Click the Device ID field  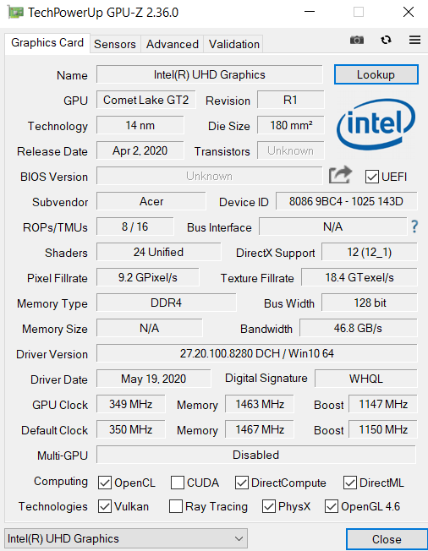click(x=347, y=201)
